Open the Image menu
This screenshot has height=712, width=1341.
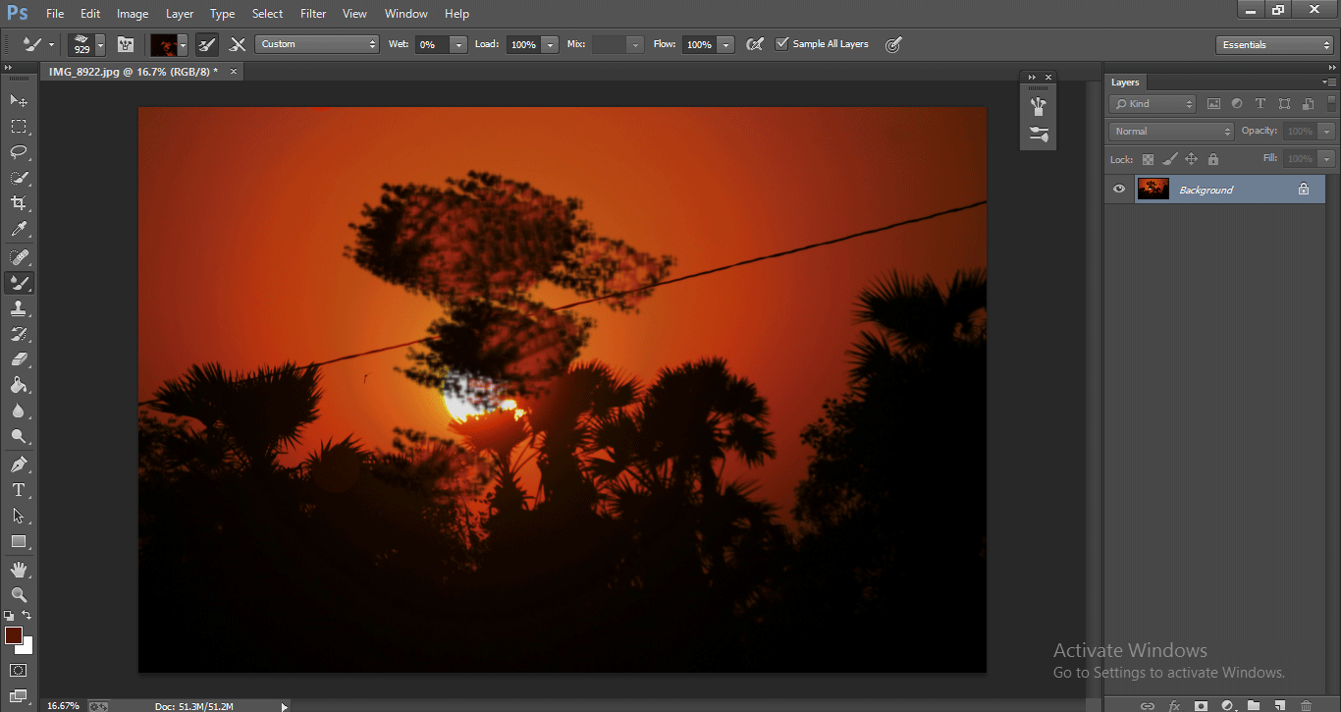[133, 14]
